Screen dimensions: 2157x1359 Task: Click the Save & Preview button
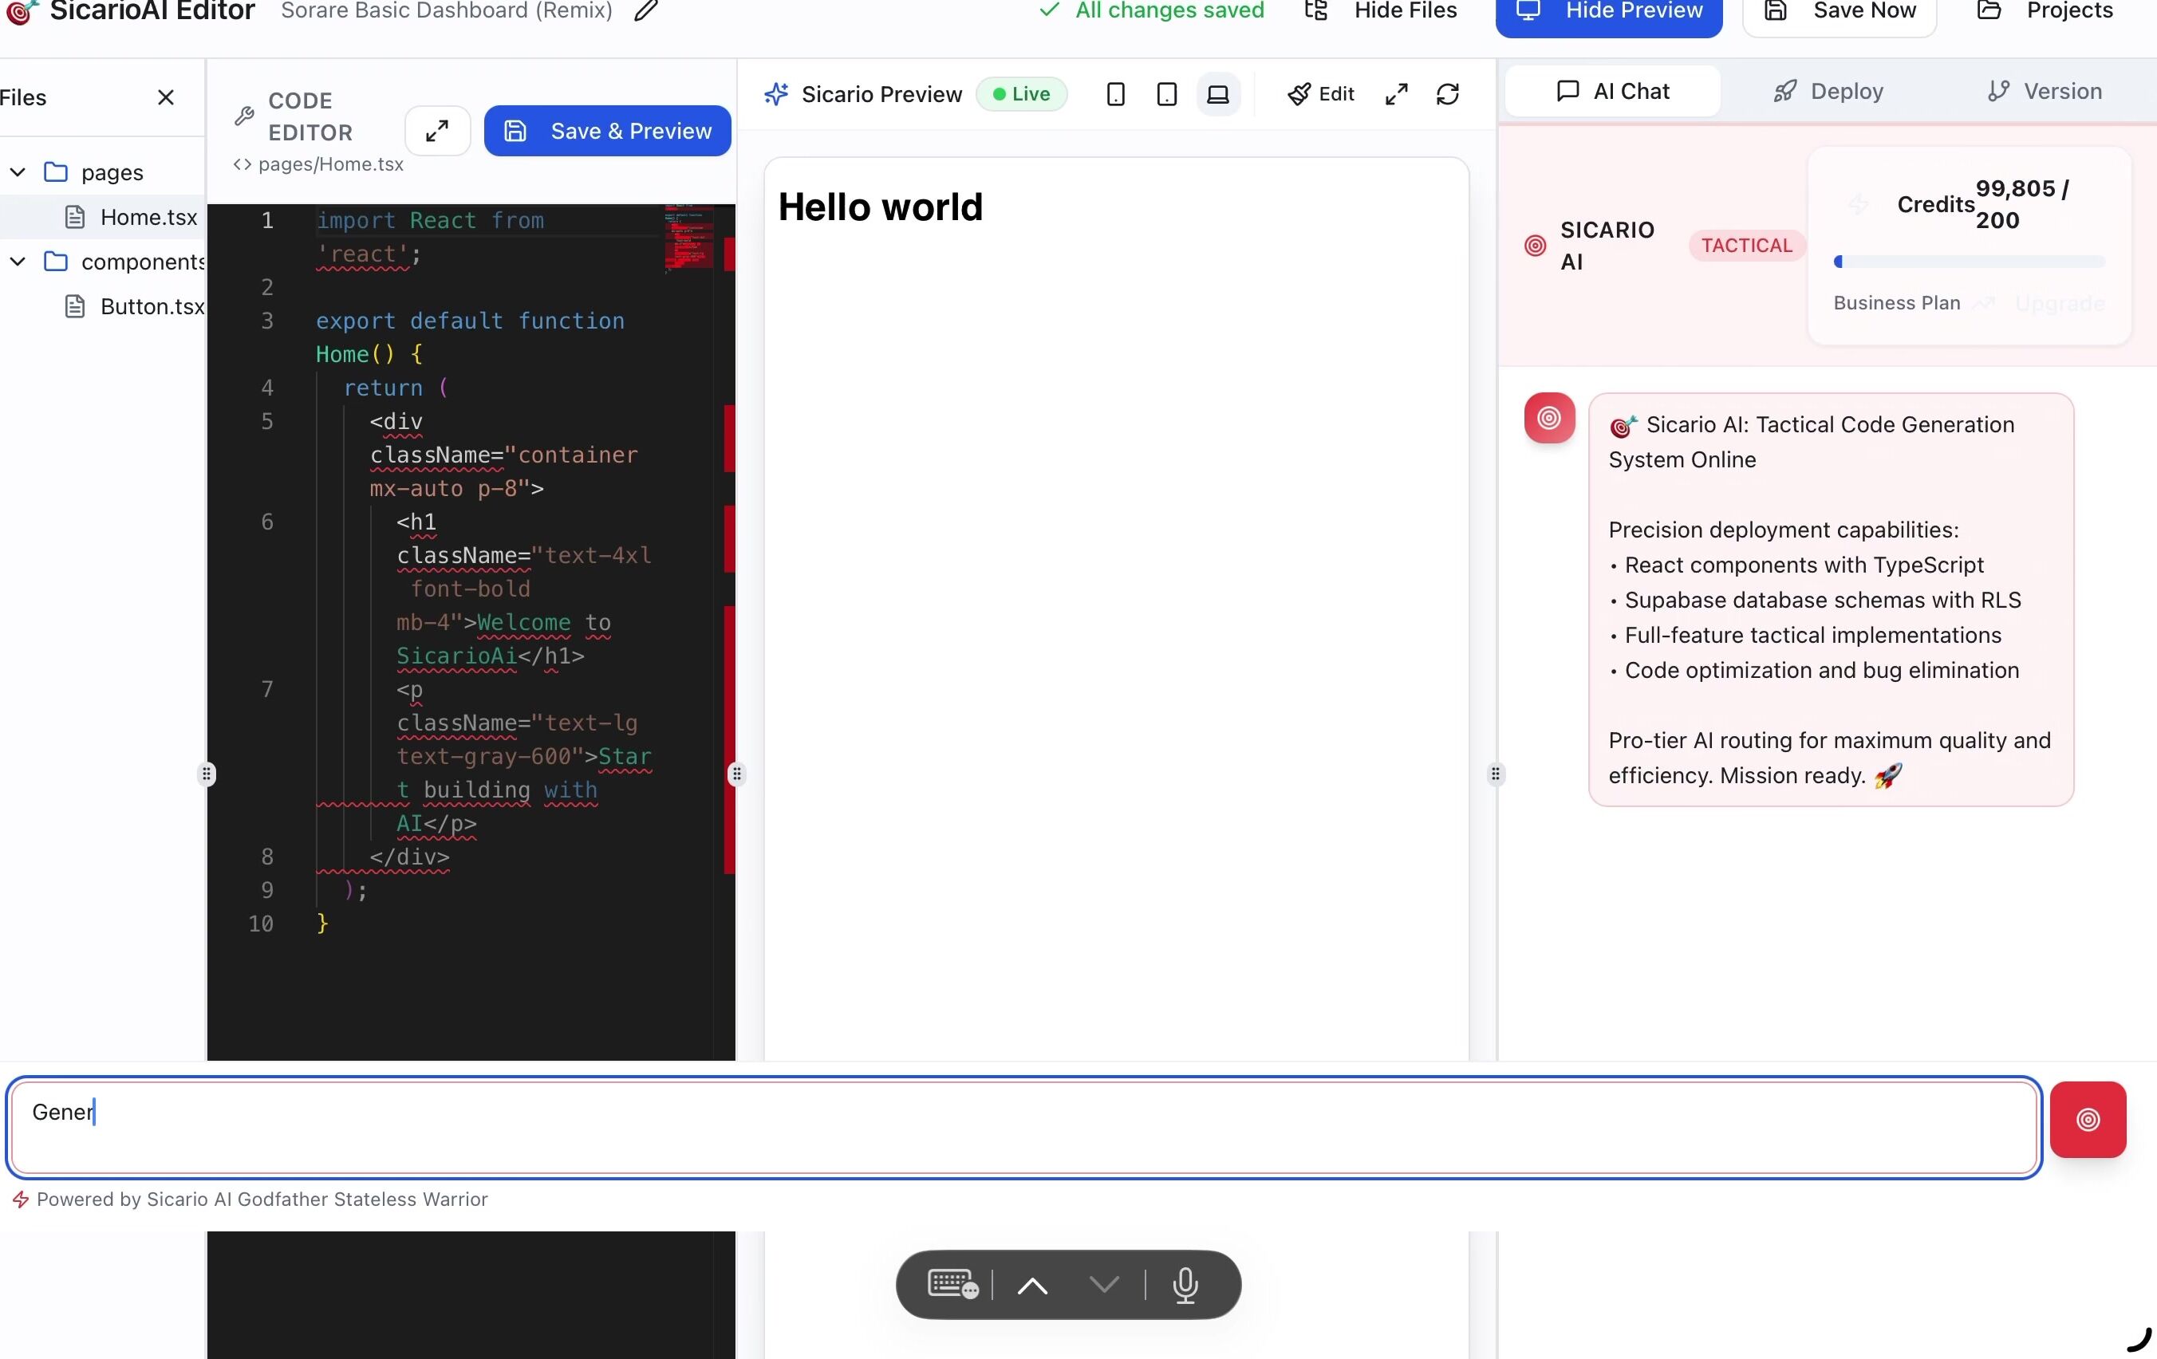point(607,131)
